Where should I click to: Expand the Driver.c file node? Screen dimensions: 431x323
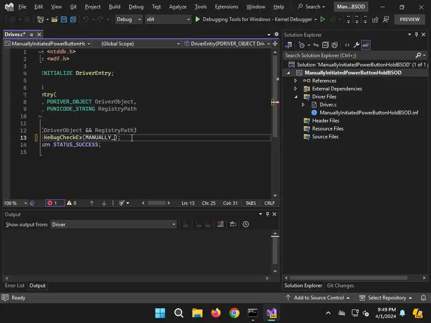(303, 105)
